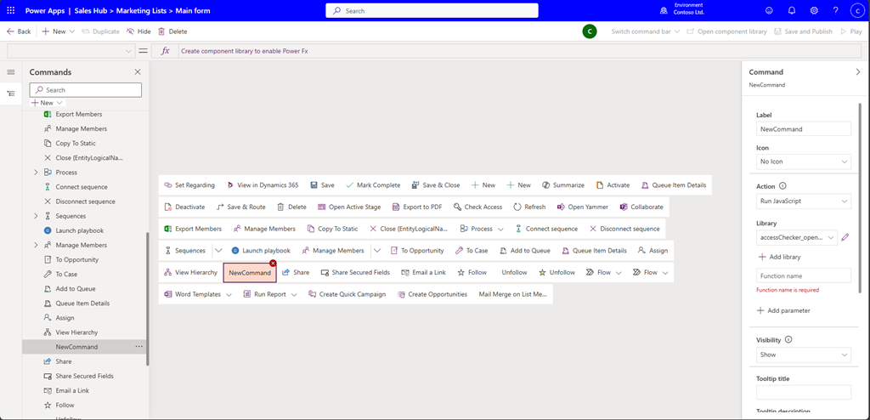
Task: Click the Environment Contoso Ltd. selector
Action: click(x=684, y=10)
